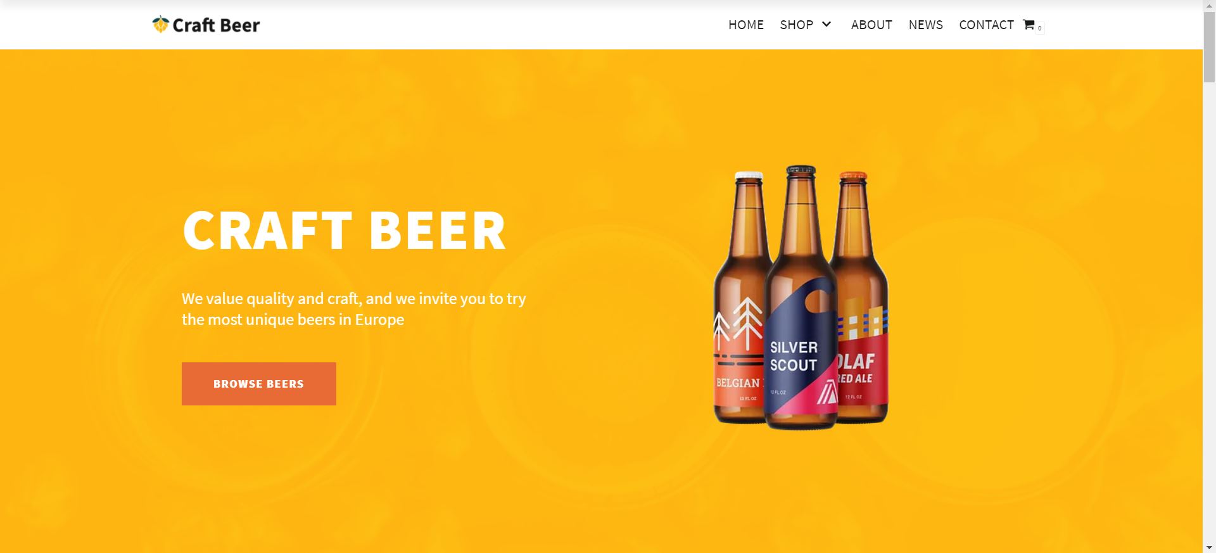
Task: Select the Olaf Red Ale bottle
Action: pos(861,298)
